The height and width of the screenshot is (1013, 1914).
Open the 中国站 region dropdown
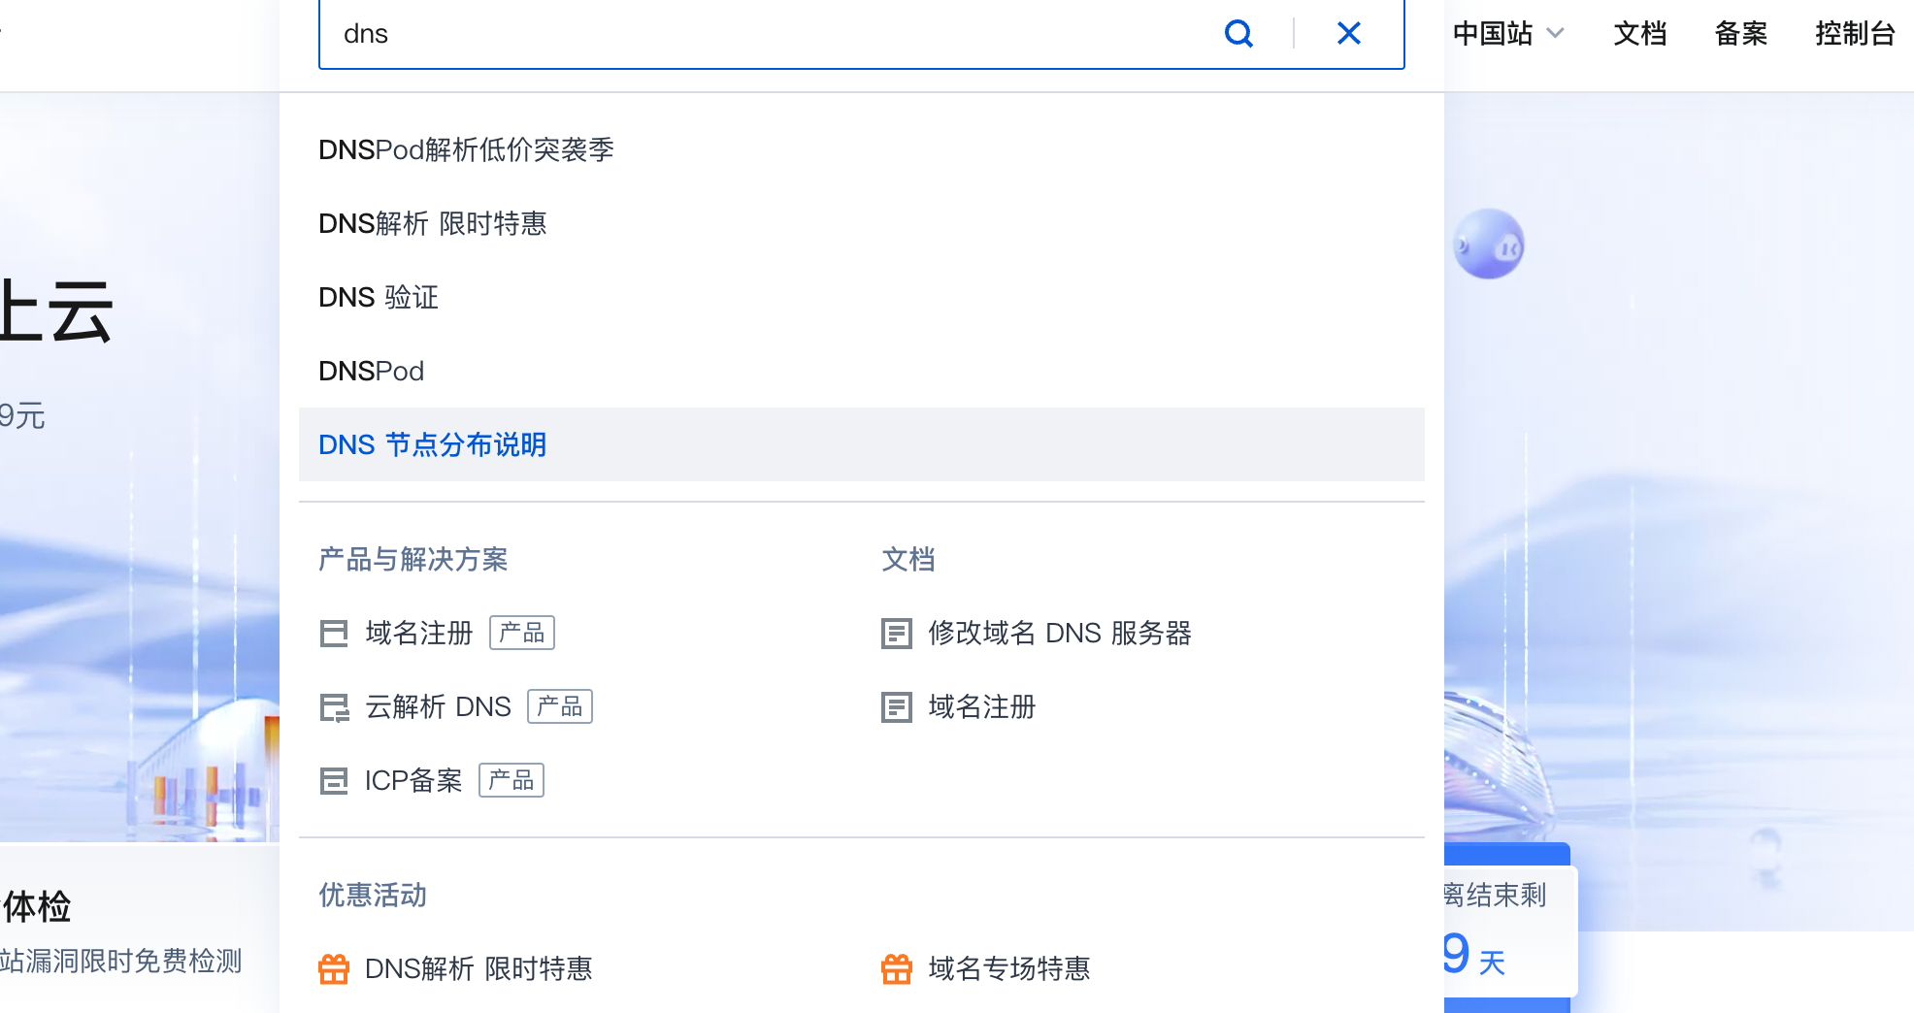(1508, 34)
